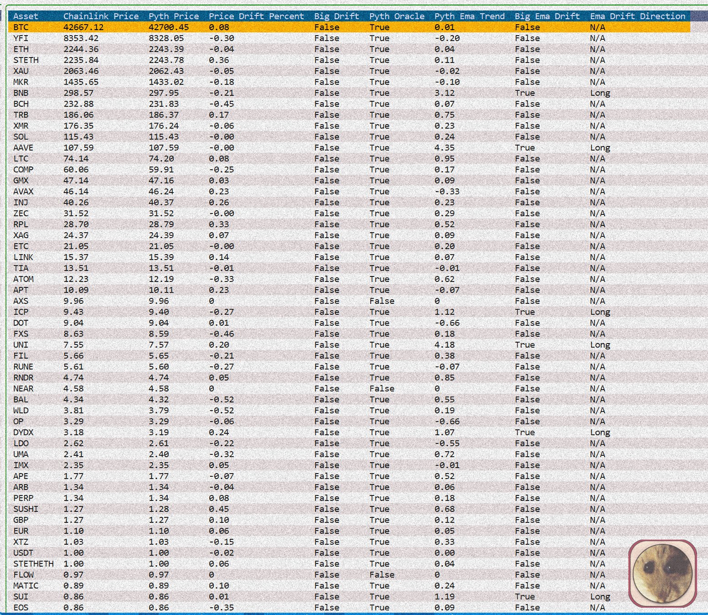Click AAVE's Pyth Ema Trend value 4.35

(444, 148)
